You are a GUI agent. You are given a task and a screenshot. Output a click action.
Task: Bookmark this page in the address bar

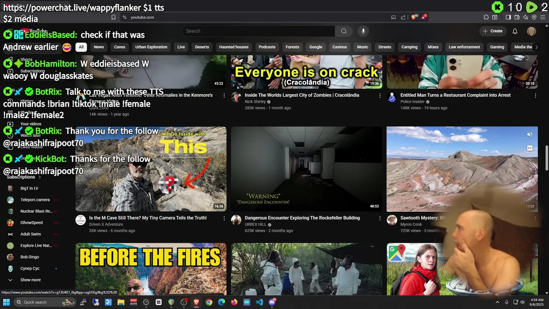[x=113, y=17]
